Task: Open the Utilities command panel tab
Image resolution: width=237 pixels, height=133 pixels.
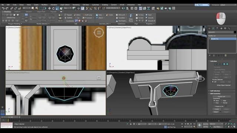Action: [x=229, y=28]
